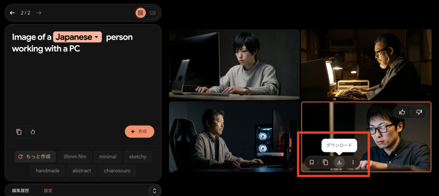Switch to grid view layout
Image resolution: width=439 pixels, height=196 pixels.
pyautogui.click(x=141, y=13)
